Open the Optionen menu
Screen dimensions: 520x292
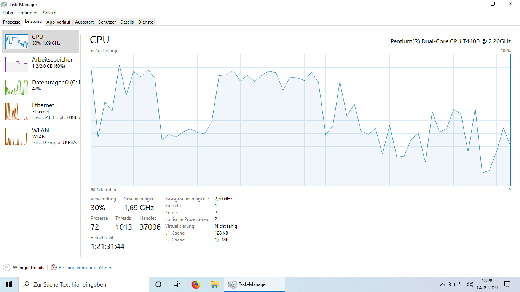[x=28, y=13]
